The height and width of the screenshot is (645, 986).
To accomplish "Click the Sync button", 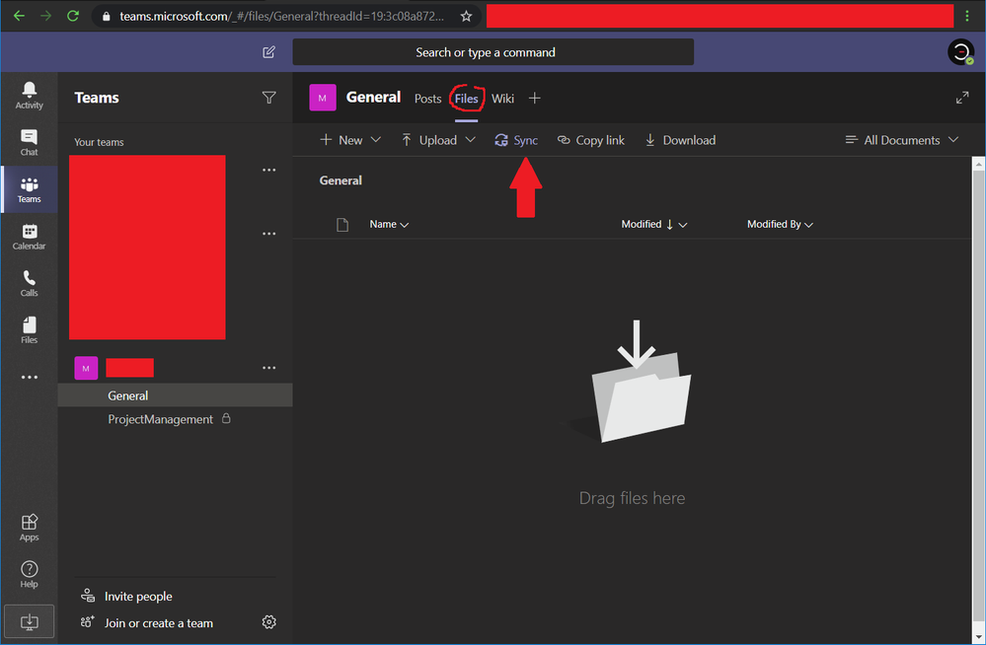I will click(515, 140).
